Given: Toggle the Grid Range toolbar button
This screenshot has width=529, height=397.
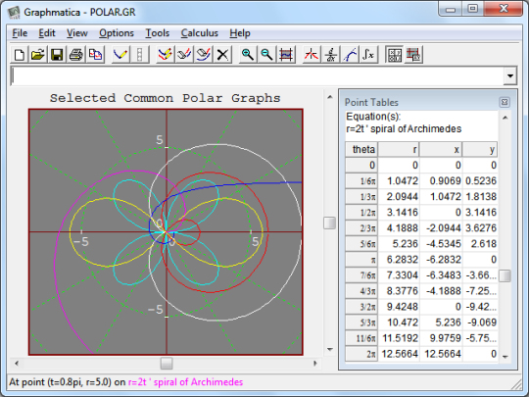Looking at the screenshot, I should pos(413,54).
